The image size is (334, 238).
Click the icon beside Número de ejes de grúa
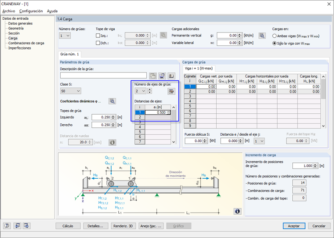pyautogui.click(x=171, y=91)
